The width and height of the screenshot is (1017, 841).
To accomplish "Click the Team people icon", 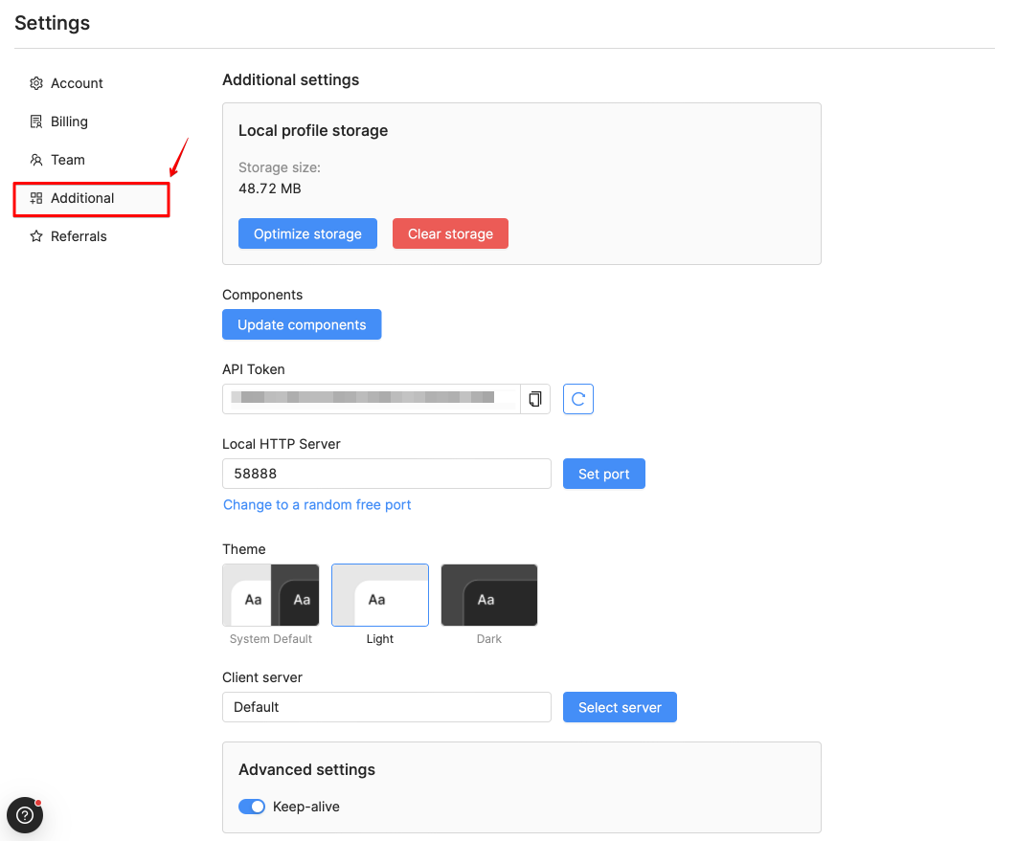I will (36, 160).
